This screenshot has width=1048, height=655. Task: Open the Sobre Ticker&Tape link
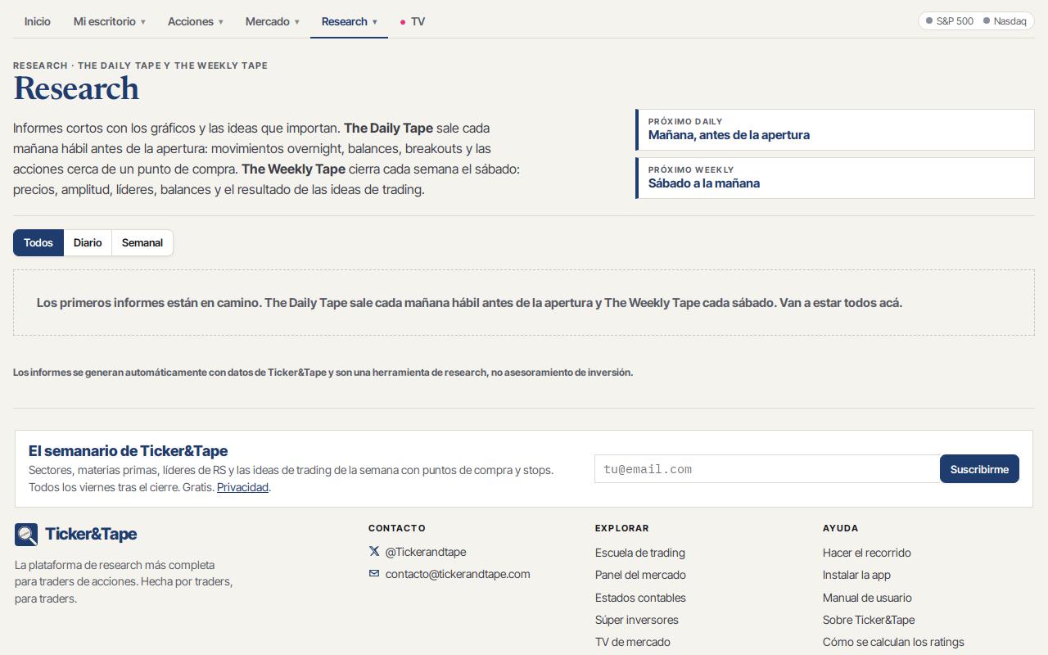[x=869, y=620]
